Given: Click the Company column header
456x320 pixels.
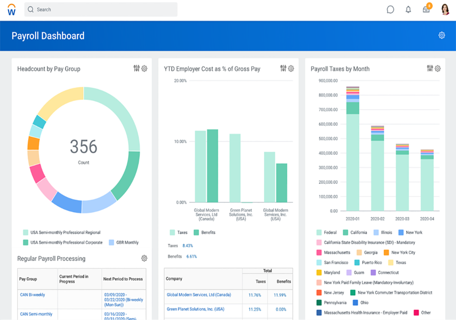Looking at the screenshot, I should (x=174, y=278).
